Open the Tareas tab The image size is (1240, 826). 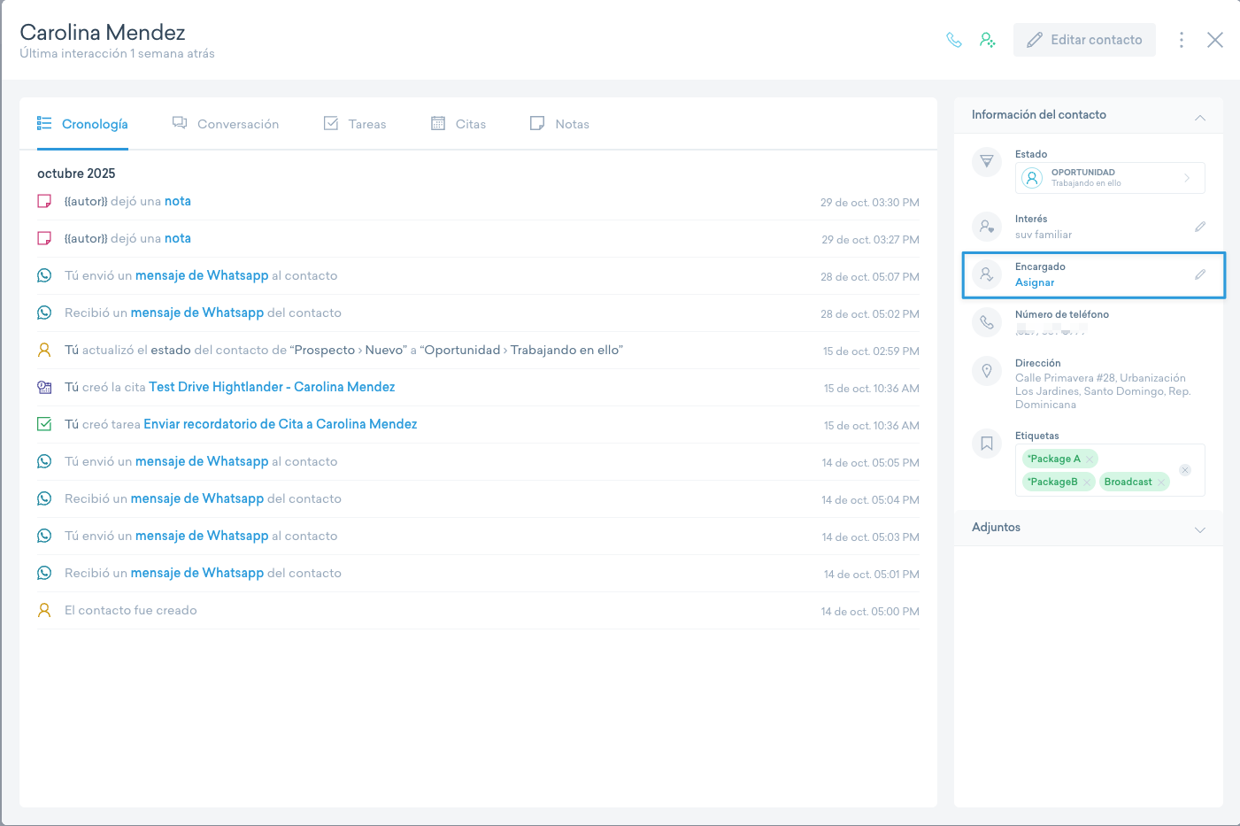[x=355, y=124]
